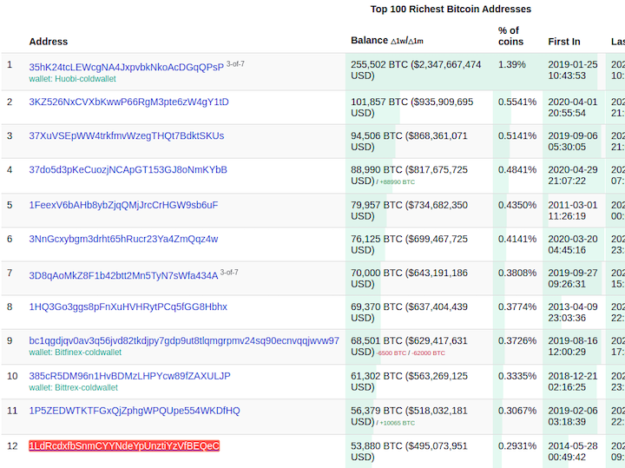The height and width of the screenshot is (468, 625).
Task: Click the First In column header
Action: point(564,42)
